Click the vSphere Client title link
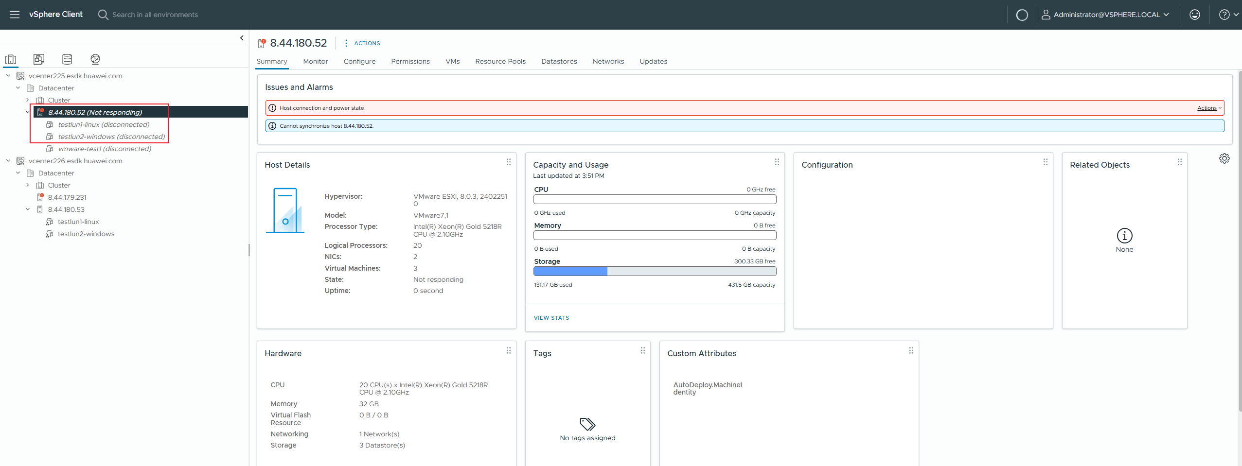The width and height of the screenshot is (1242, 466). (x=56, y=15)
